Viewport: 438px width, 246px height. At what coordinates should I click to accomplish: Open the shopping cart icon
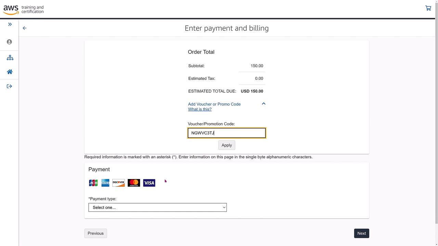point(428,8)
